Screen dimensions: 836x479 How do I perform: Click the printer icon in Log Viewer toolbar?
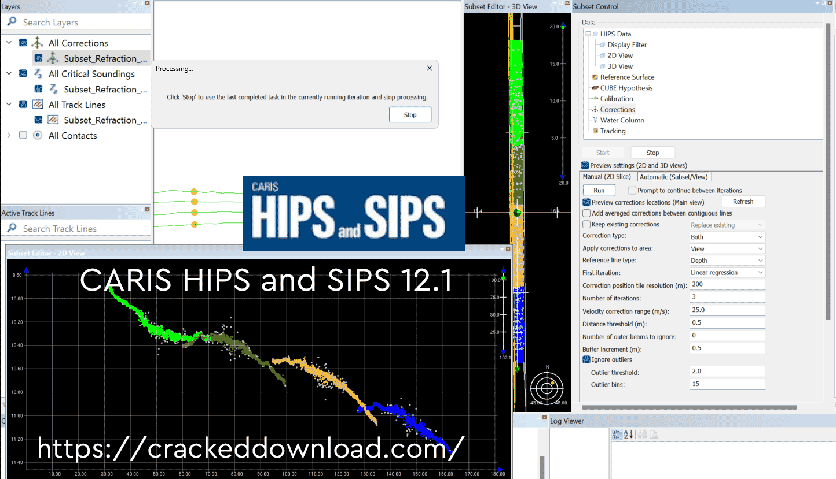click(x=643, y=435)
